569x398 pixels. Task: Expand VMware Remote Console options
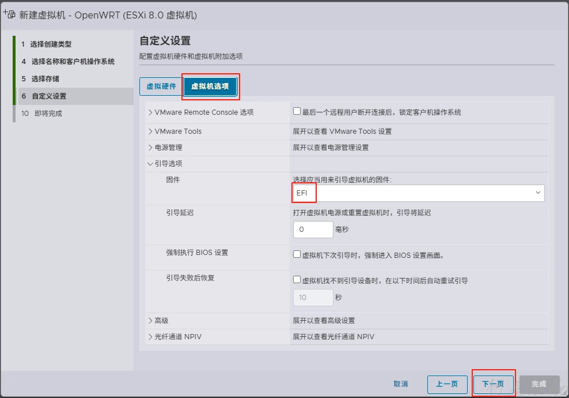(151, 112)
